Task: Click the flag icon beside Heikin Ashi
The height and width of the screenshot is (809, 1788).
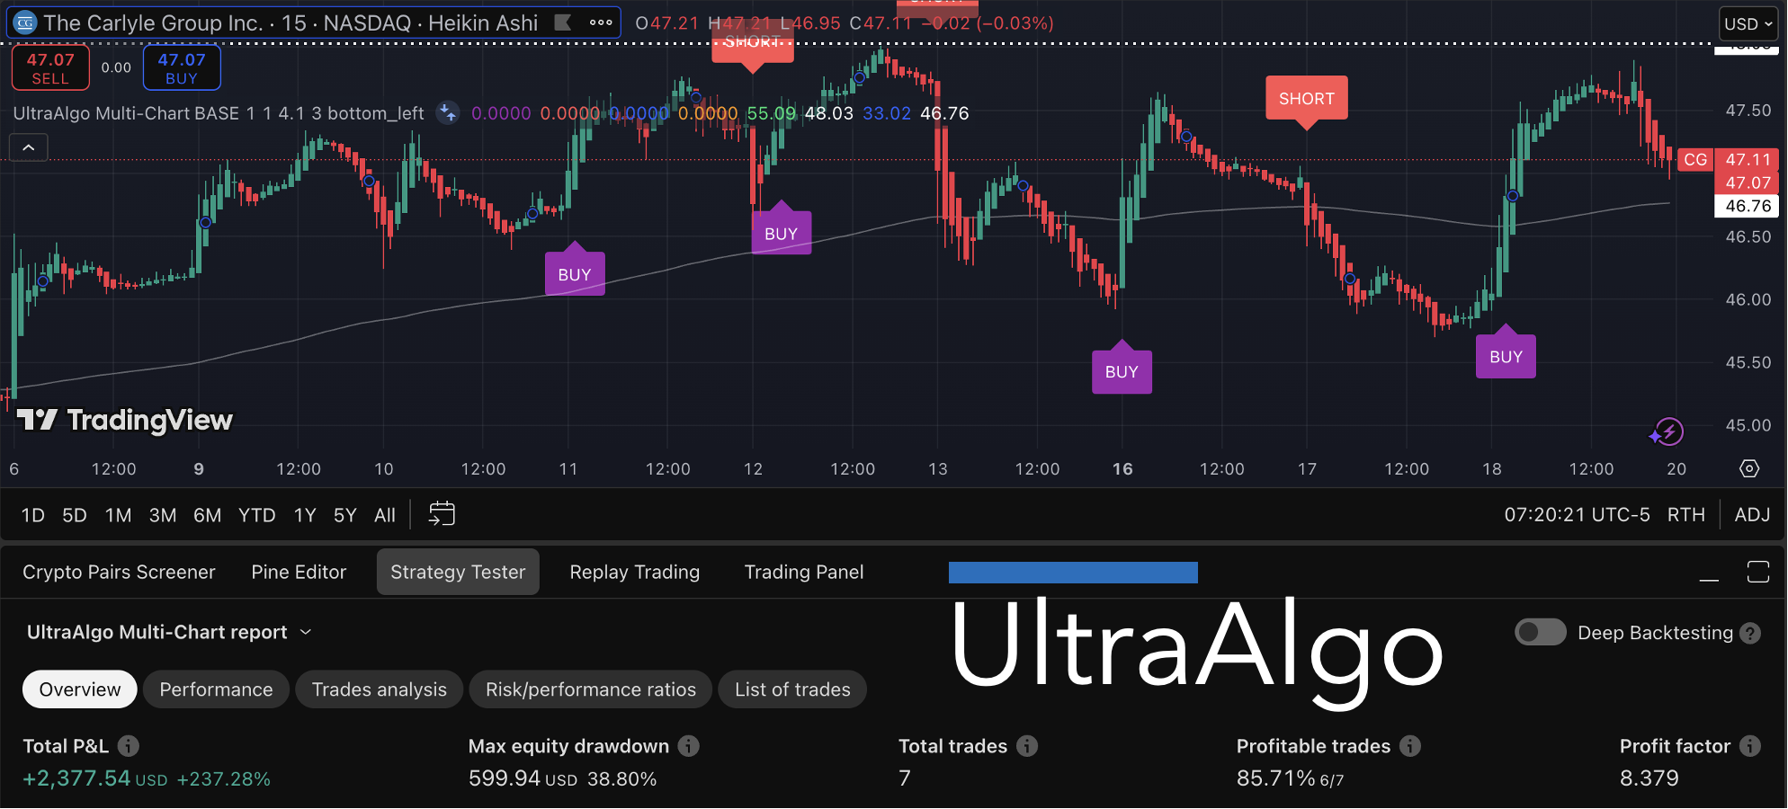Action: pos(563,22)
